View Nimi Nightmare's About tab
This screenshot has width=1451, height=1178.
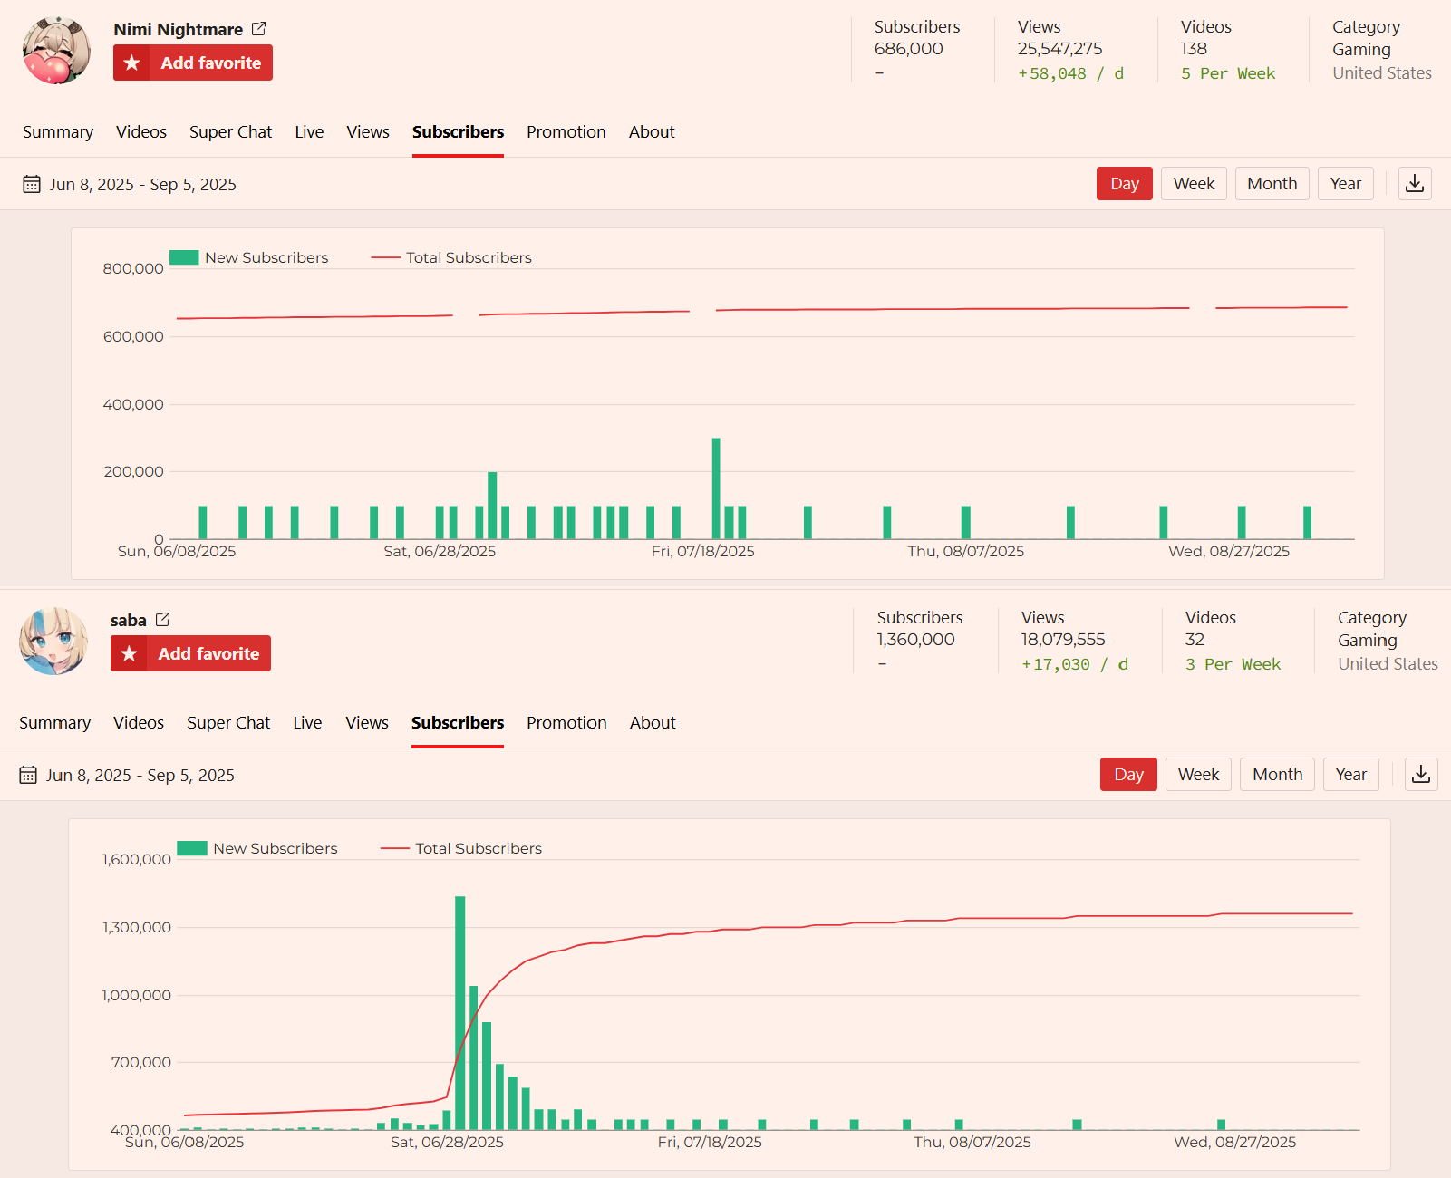[652, 132]
